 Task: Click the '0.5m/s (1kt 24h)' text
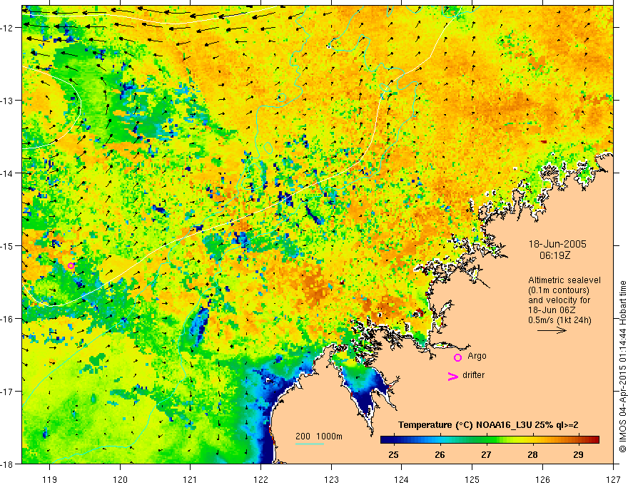click(559, 320)
